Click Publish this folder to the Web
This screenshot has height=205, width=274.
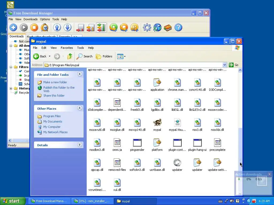tap(59, 89)
